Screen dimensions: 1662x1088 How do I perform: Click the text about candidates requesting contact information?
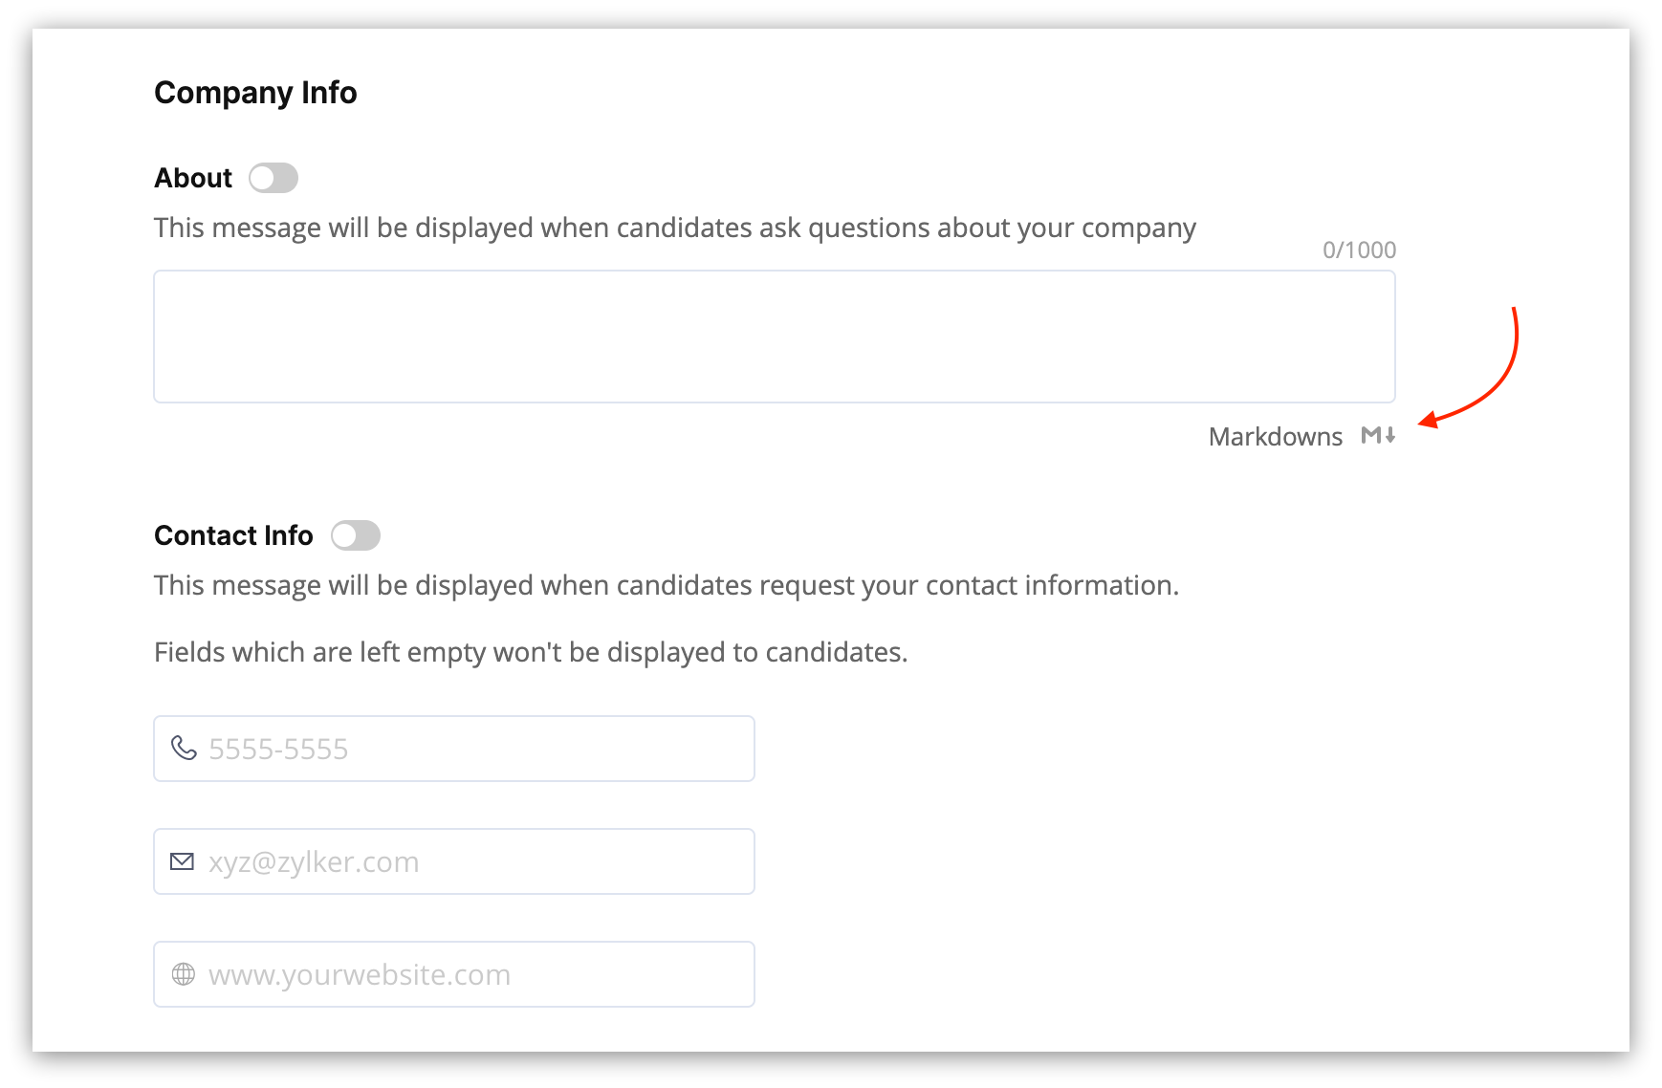[x=666, y=585]
